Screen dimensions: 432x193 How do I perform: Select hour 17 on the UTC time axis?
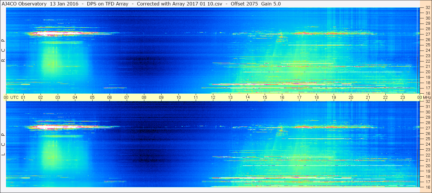coord(299,97)
